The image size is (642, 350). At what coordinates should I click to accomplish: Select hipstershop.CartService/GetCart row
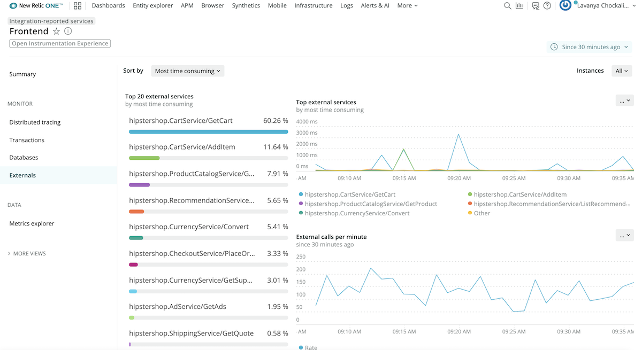click(x=209, y=125)
